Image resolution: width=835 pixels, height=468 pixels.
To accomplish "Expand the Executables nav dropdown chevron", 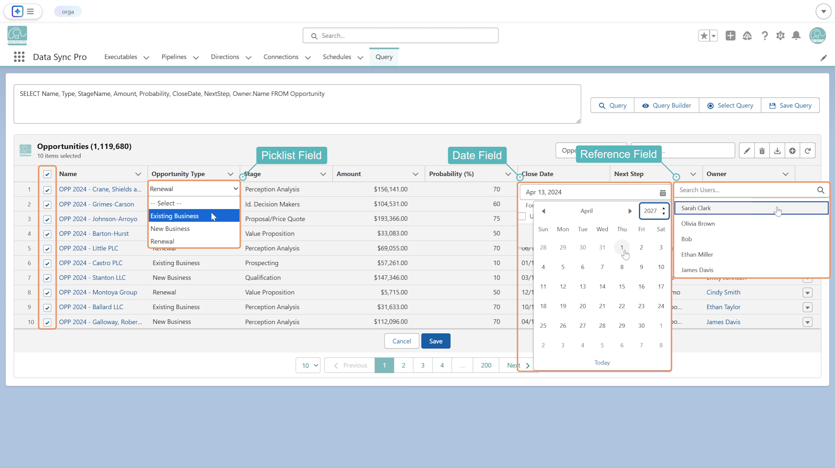I will [146, 58].
